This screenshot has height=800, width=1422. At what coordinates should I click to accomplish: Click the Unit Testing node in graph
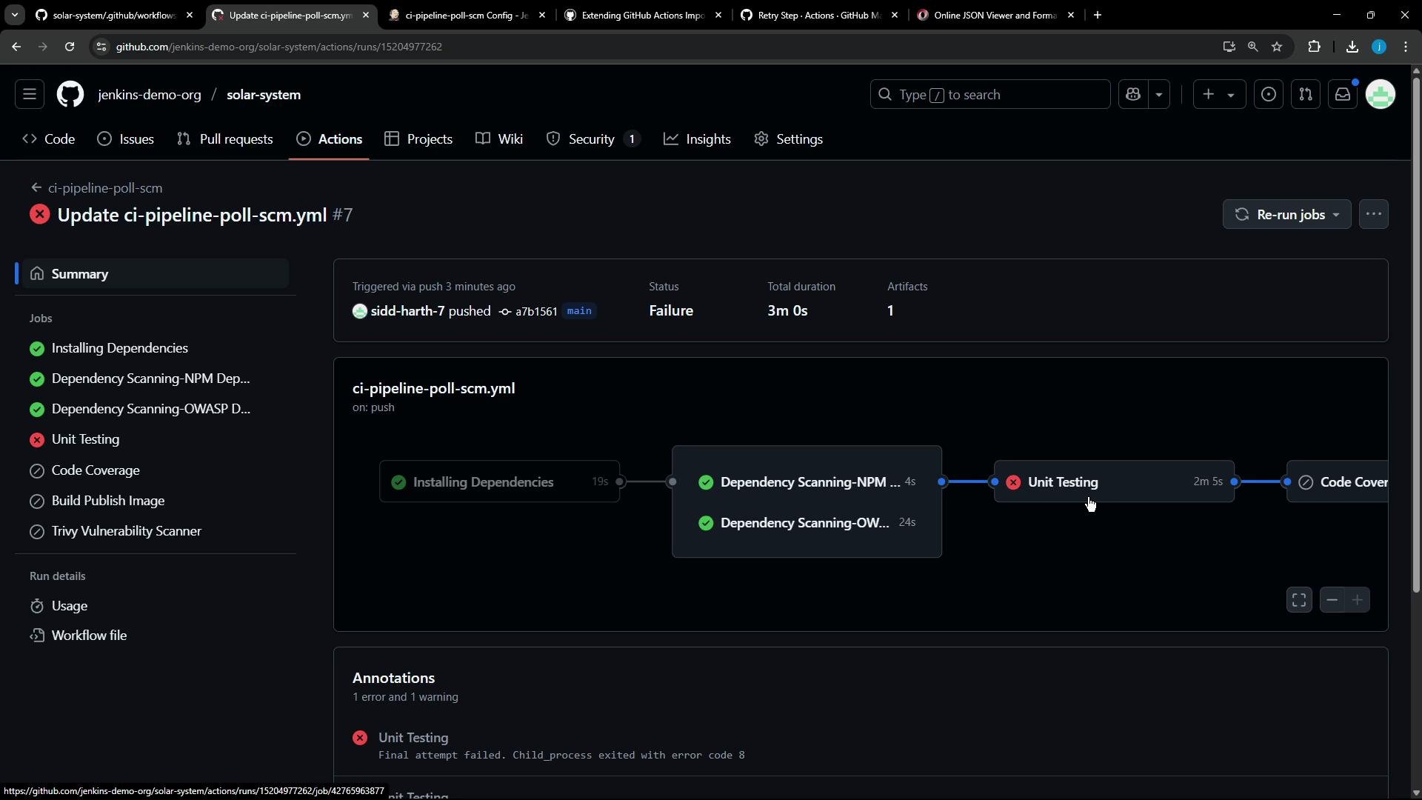click(1114, 482)
